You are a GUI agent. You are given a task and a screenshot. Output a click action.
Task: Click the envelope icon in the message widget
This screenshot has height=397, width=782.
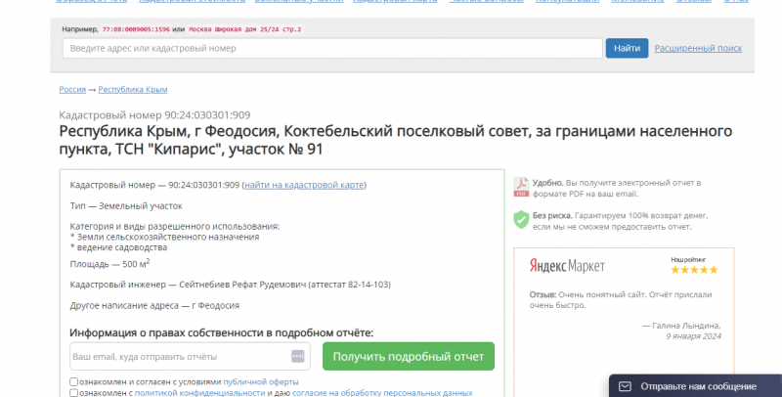625,386
